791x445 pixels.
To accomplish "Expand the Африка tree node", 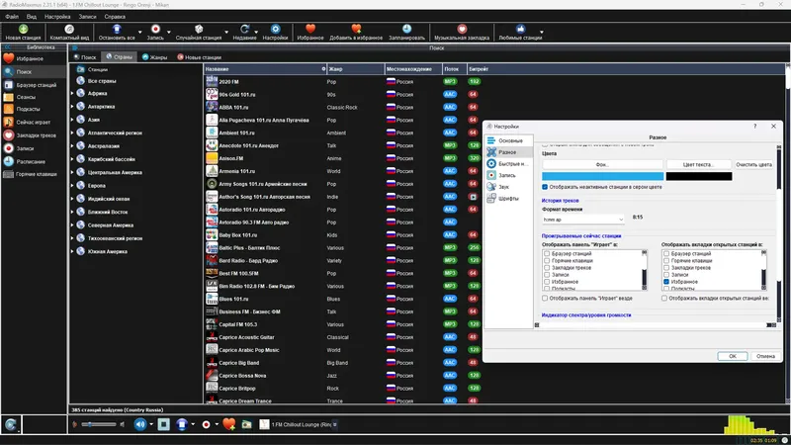I will [72, 93].
